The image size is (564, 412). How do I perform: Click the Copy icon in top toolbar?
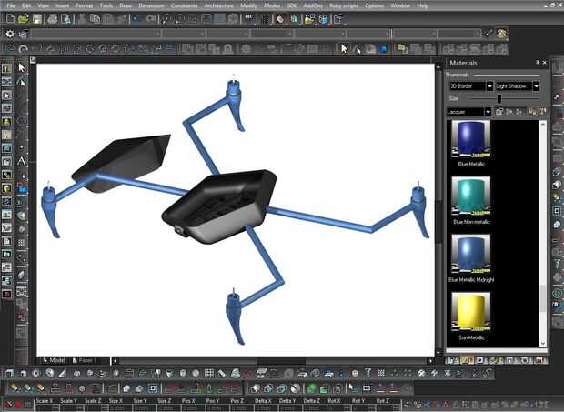95,19
